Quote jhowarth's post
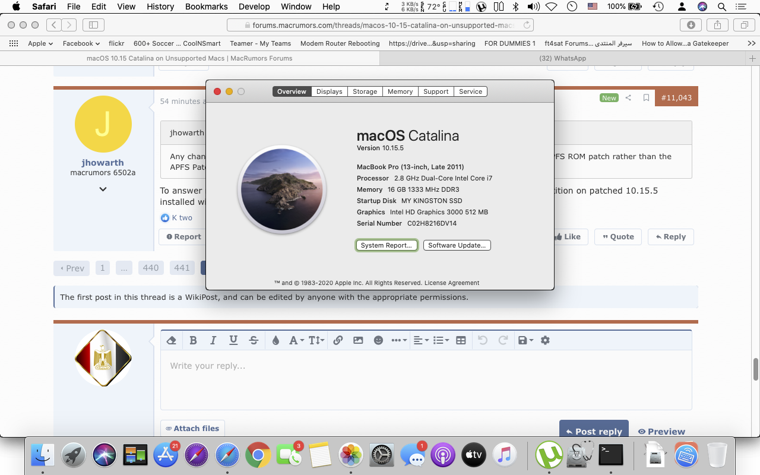The height and width of the screenshot is (475, 760). (x=618, y=236)
